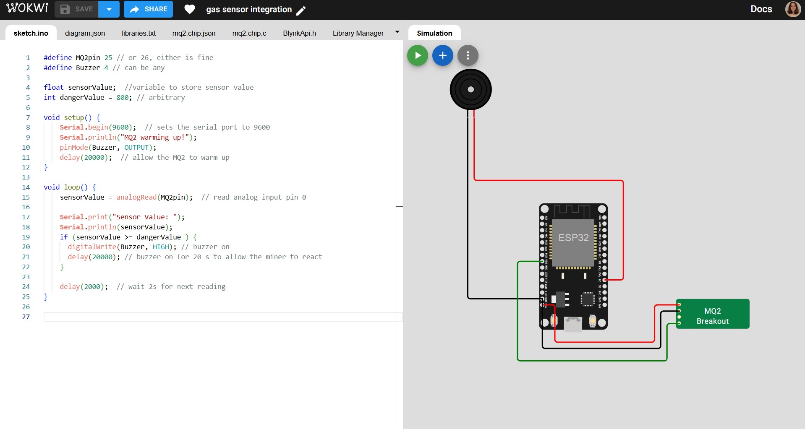The height and width of the screenshot is (429, 805).
Task: Click the ESP32 left boot button
Action: 554,321
